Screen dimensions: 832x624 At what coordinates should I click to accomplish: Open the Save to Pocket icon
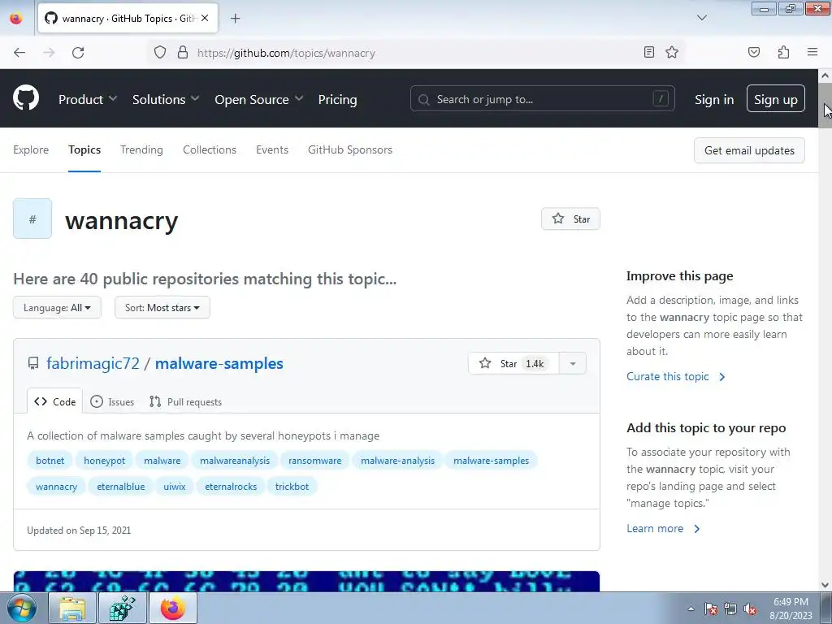coord(753,52)
